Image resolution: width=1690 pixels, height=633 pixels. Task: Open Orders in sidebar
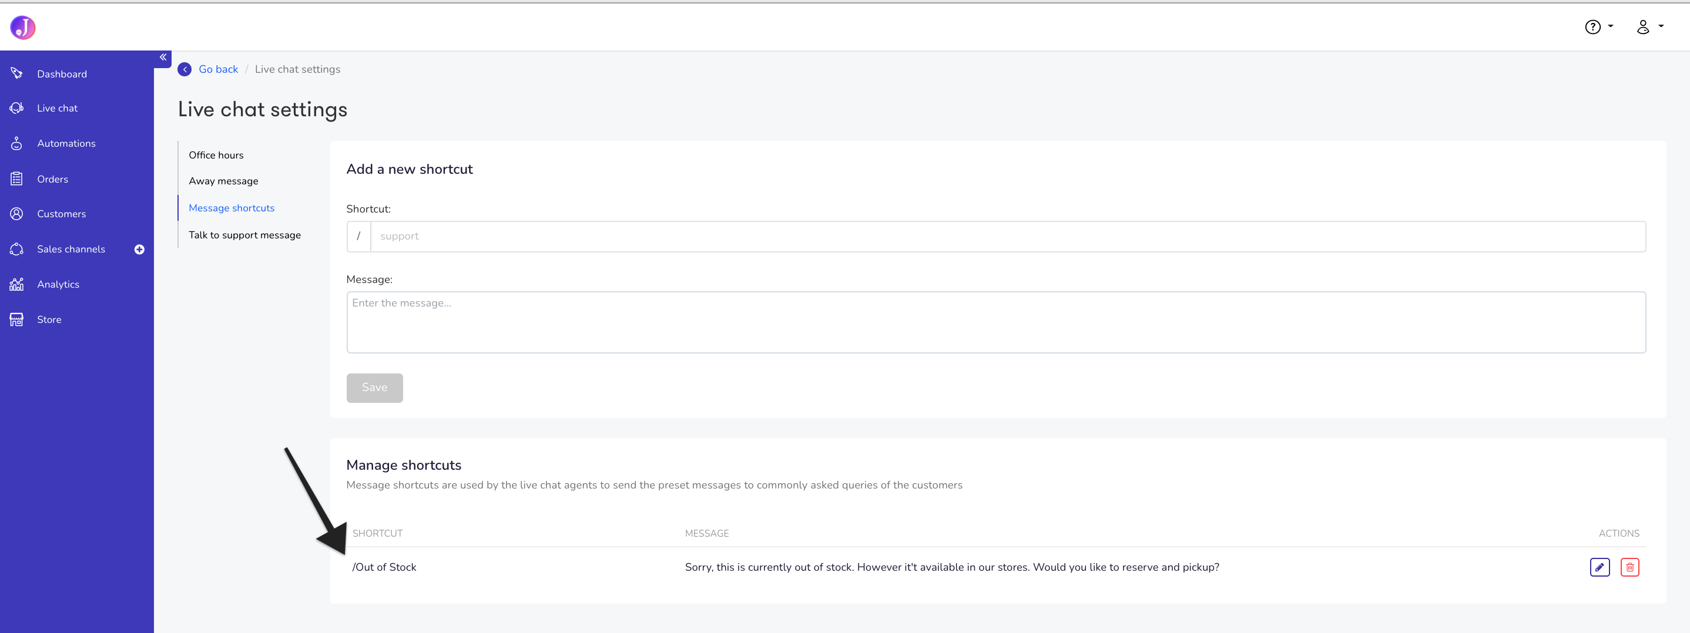tap(52, 179)
